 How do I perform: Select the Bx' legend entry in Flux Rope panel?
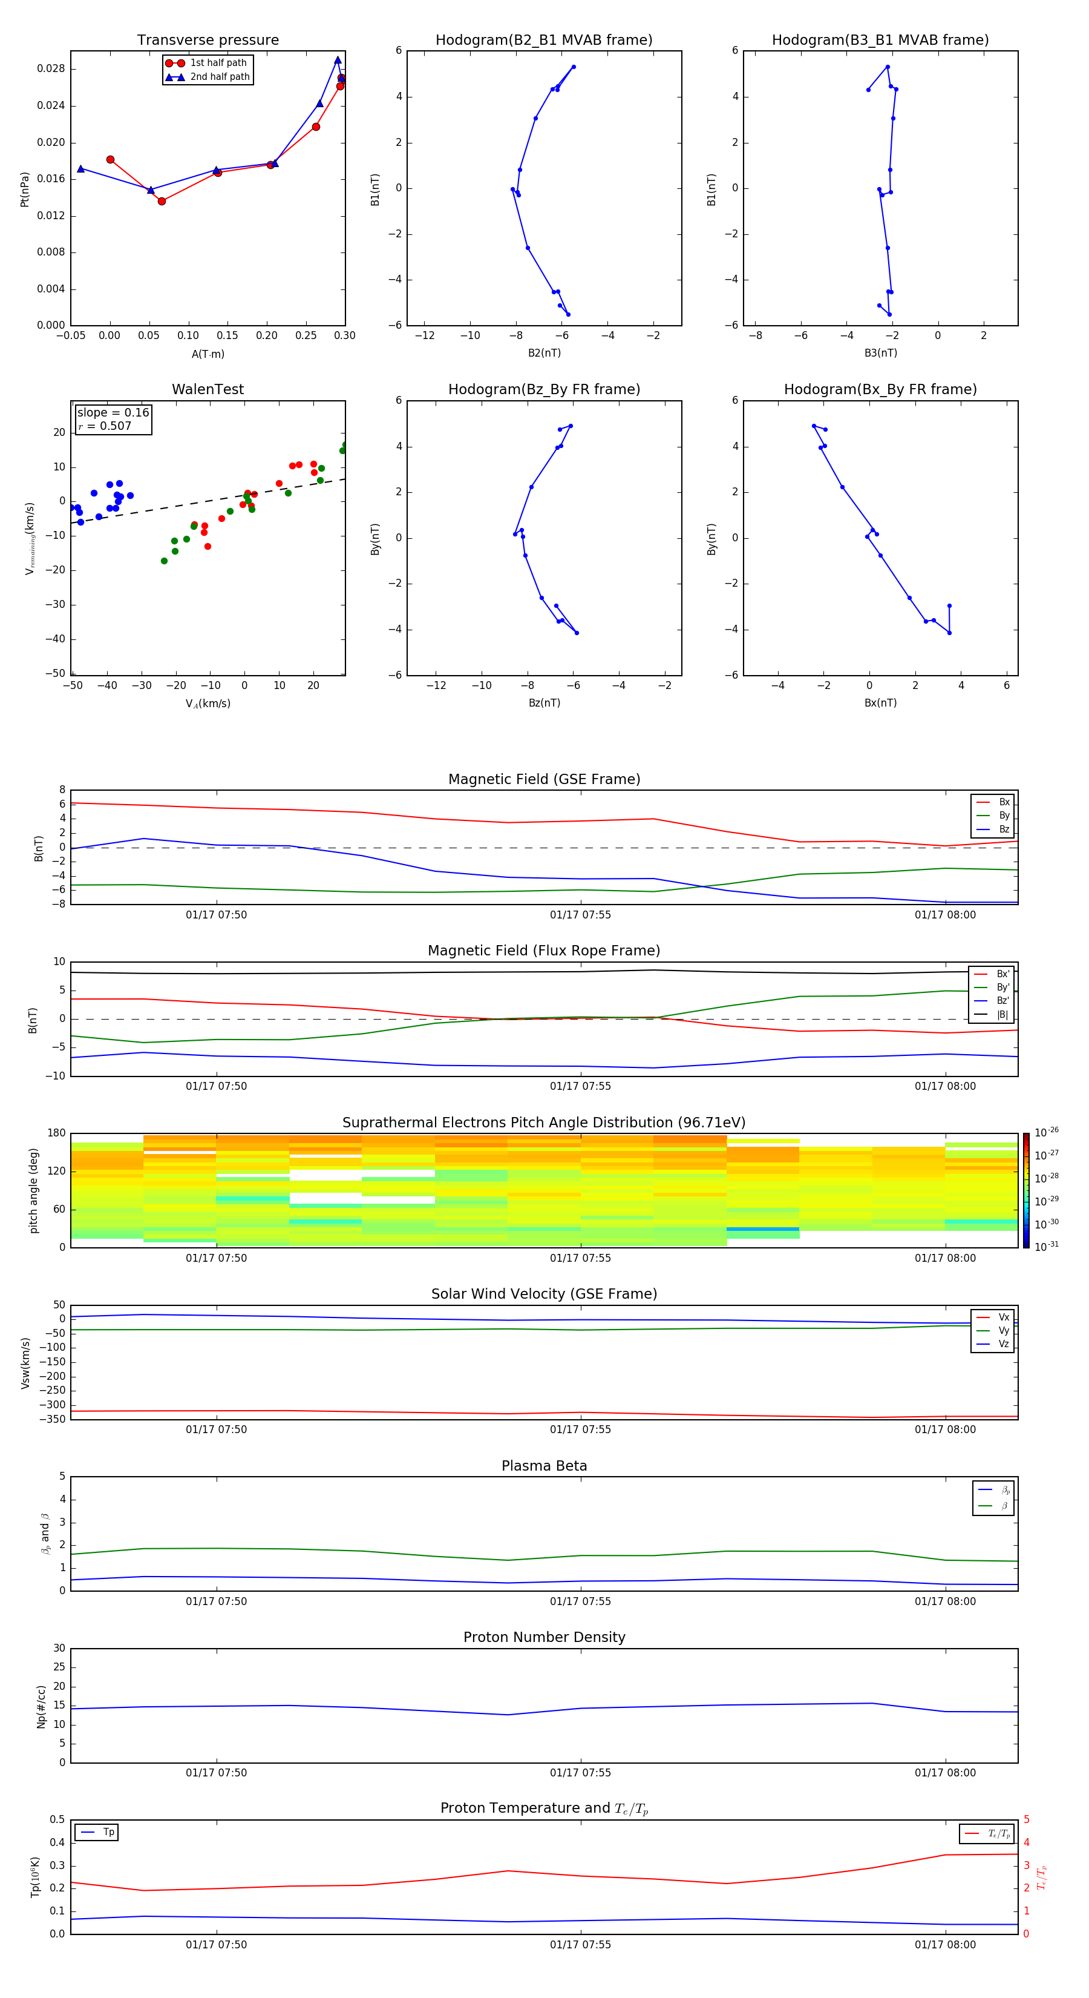tap(992, 974)
